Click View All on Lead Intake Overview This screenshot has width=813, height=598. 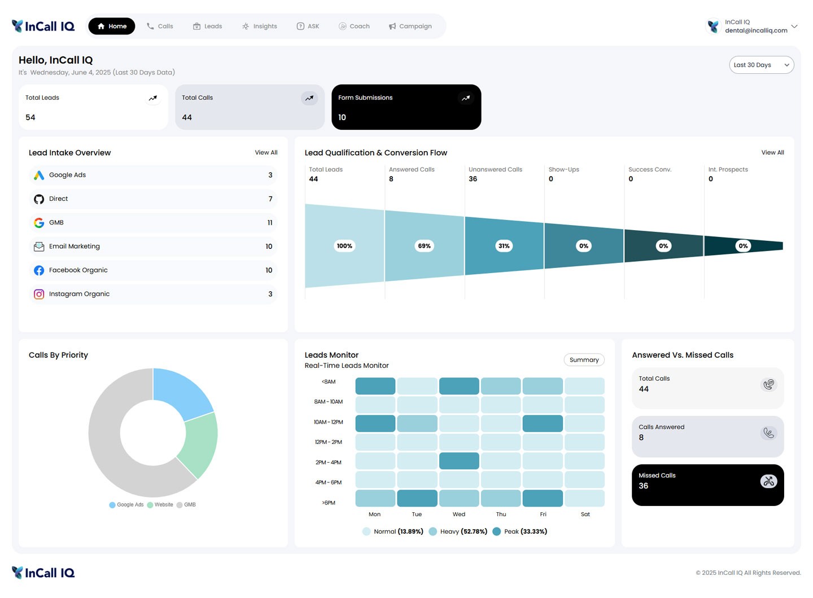pos(266,152)
